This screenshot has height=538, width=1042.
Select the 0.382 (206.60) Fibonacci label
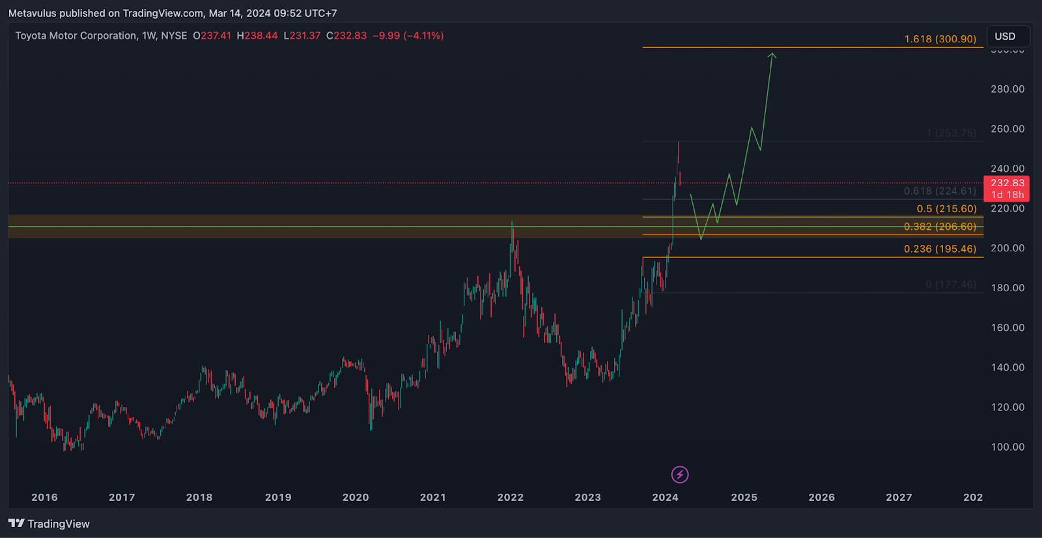(940, 227)
